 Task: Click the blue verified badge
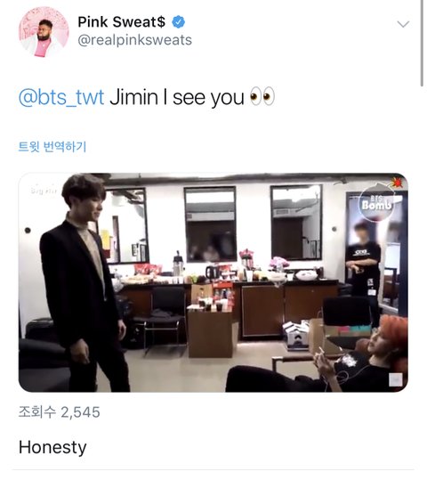(x=178, y=22)
